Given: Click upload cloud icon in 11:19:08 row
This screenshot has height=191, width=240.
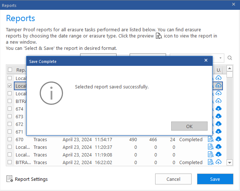Looking at the screenshot, I should pos(219,155).
